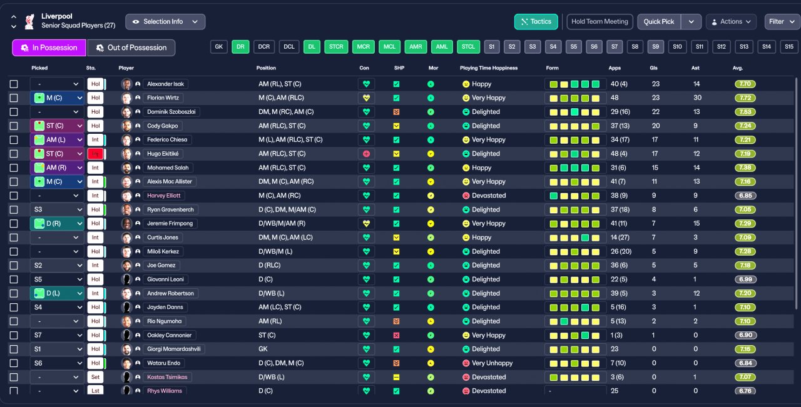
Task: Open the Filter dropdown
Action: pos(782,22)
